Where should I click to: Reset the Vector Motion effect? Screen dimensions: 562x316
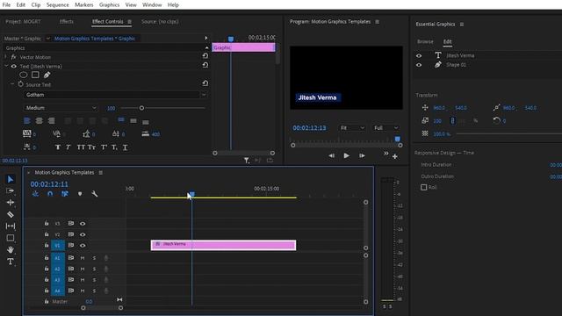205,56
